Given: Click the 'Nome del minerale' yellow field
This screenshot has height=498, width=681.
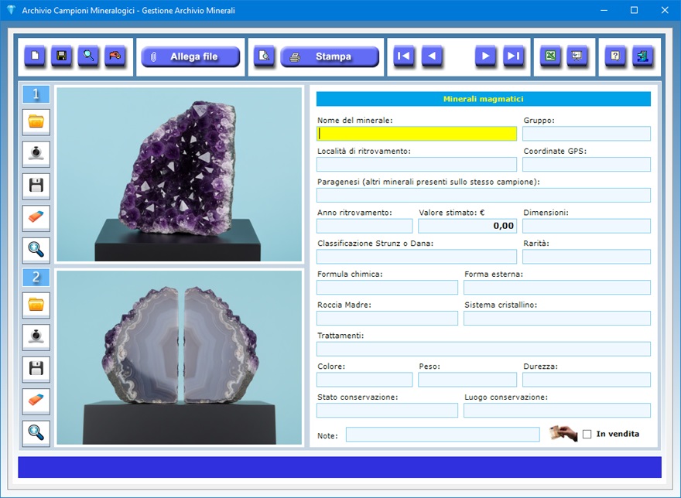Looking at the screenshot, I should [x=416, y=133].
